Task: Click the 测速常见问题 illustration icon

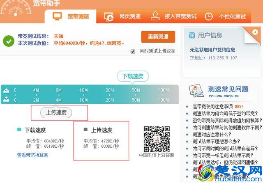Action: pos(196,91)
